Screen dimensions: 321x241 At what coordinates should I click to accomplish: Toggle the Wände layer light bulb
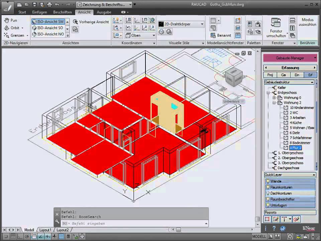267,181
